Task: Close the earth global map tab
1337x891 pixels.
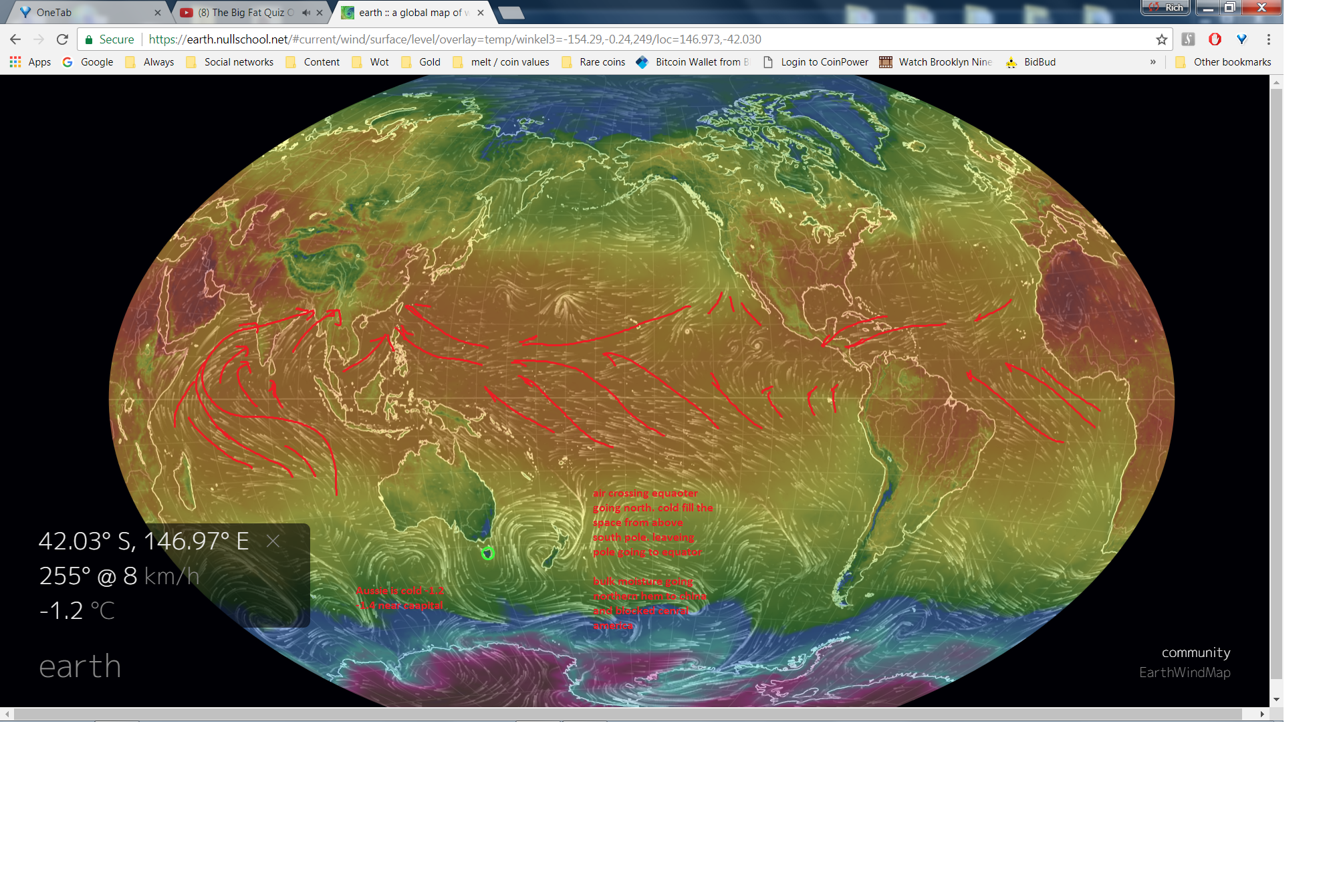Action: [481, 13]
